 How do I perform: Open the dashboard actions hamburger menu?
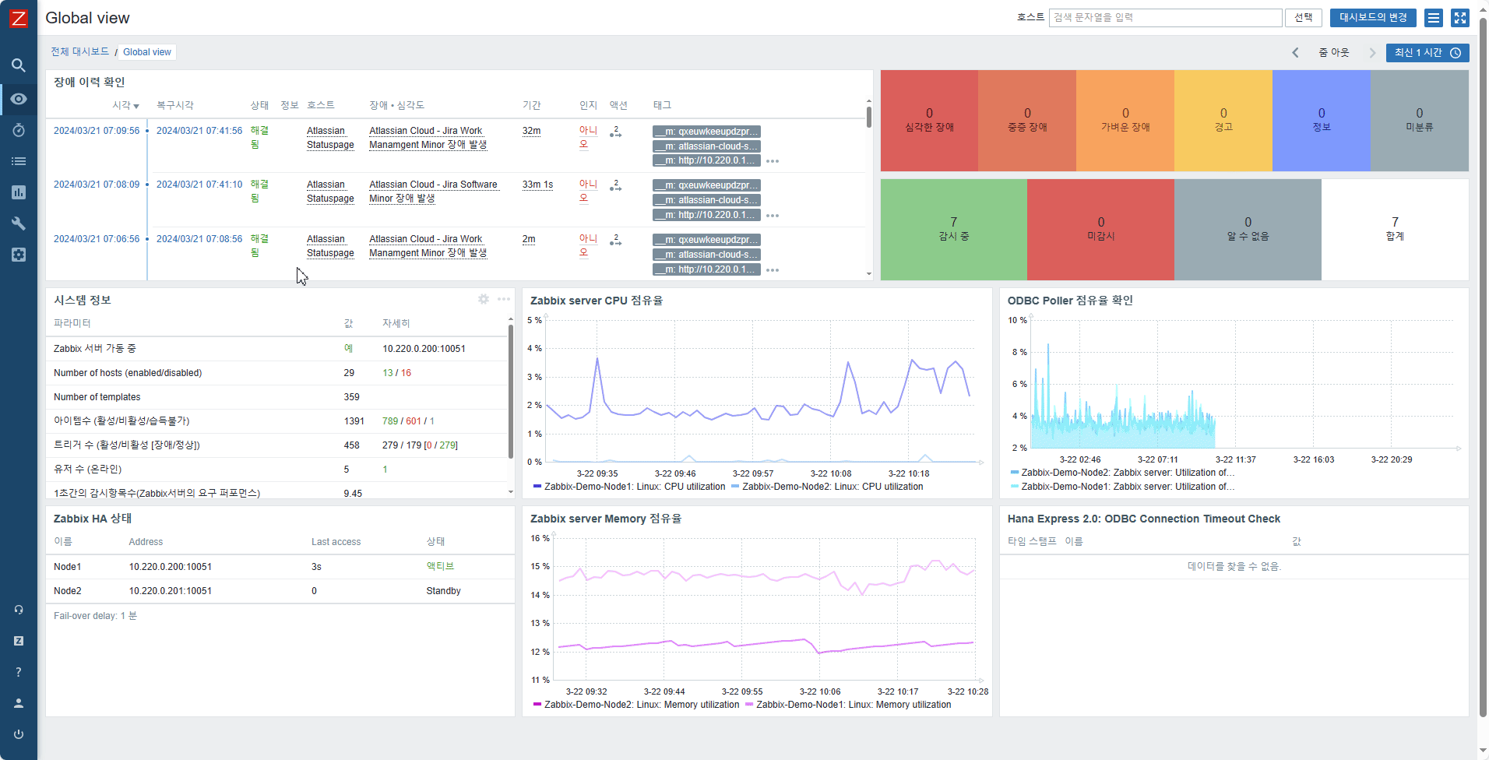[x=1434, y=18]
